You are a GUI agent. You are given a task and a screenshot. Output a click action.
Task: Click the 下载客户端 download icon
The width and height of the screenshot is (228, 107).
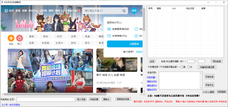point(63,11)
